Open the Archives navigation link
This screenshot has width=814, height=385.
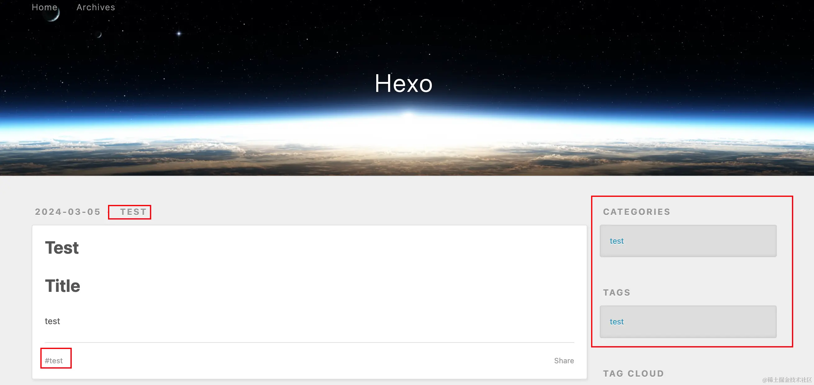pos(96,7)
